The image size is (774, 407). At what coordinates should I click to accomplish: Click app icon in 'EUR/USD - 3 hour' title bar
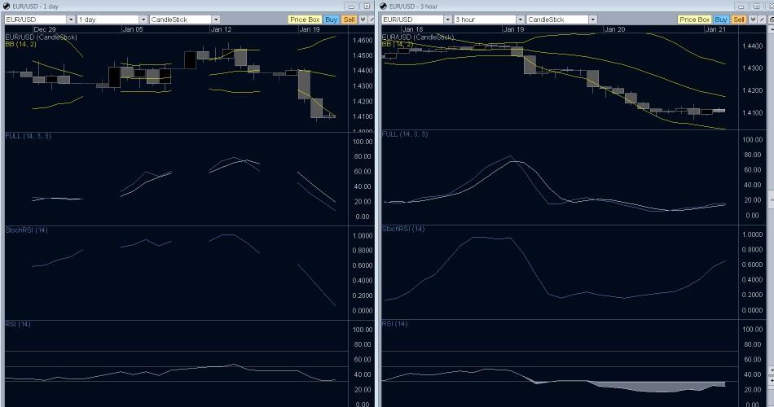click(384, 7)
